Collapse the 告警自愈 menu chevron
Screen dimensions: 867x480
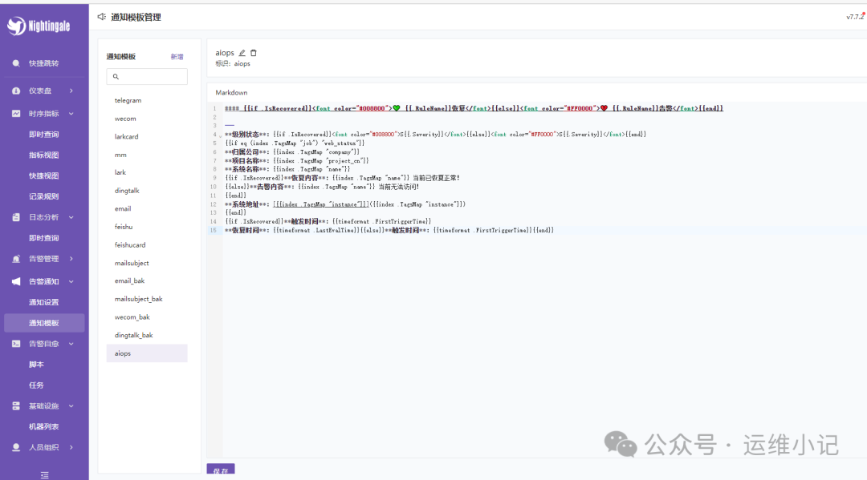[71, 344]
